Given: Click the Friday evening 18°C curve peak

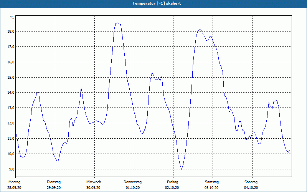Looking at the screenshot, I should click(x=200, y=30).
